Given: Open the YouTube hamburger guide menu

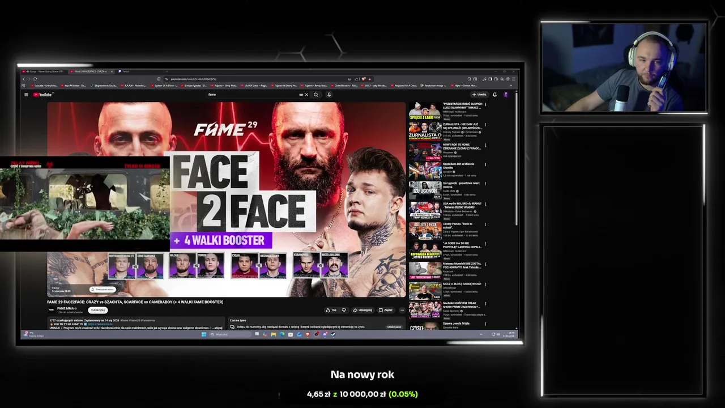Looking at the screenshot, I should click(x=26, y=95).
